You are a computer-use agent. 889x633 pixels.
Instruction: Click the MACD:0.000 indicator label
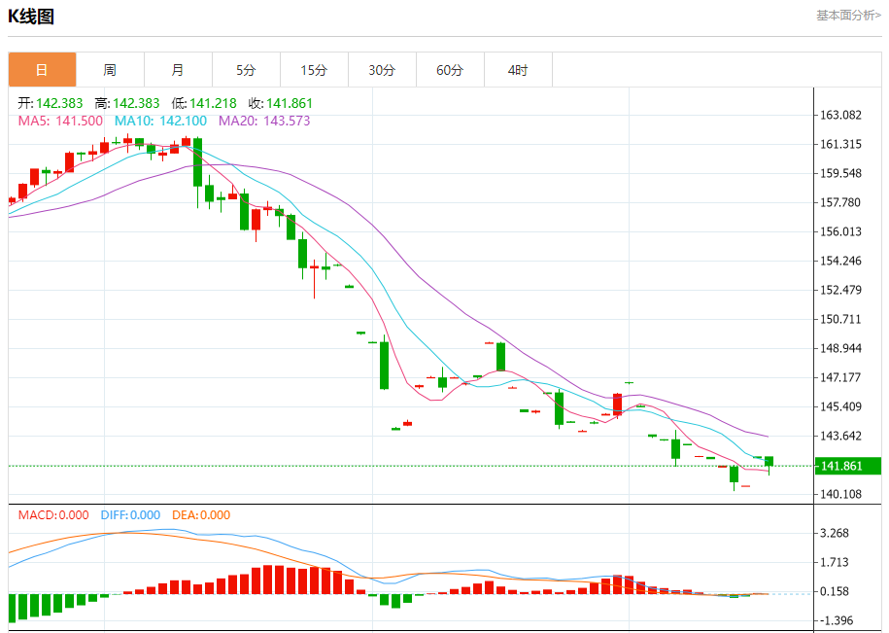coord(53,515)
